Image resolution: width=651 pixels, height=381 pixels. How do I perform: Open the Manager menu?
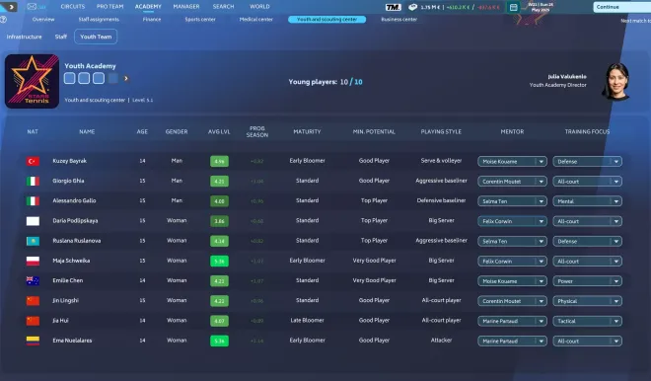[186, 7]
